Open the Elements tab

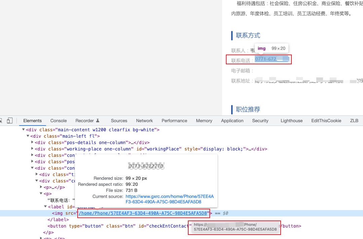point(32,121)
